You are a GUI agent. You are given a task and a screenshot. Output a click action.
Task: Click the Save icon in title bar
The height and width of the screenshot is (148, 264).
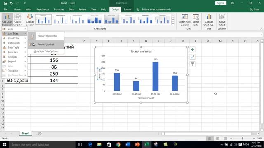5,3
